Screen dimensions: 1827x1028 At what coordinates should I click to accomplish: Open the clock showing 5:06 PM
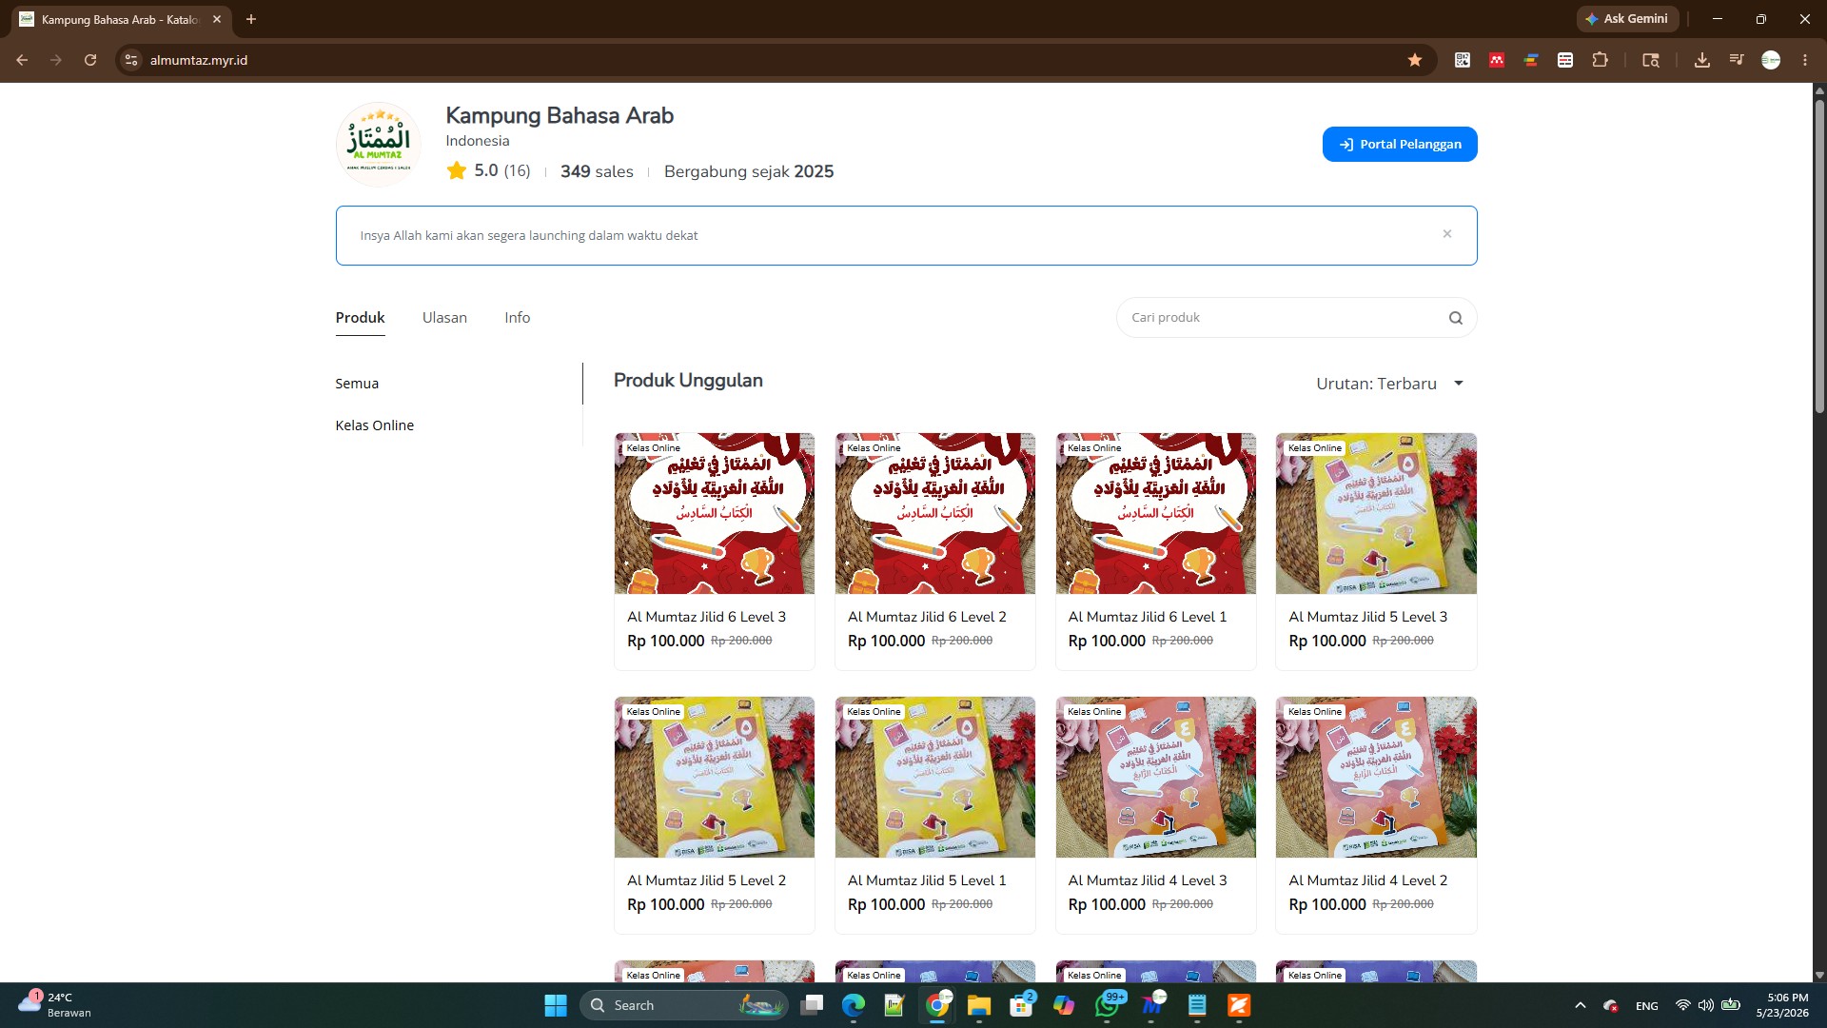pyautogui.click(x=1782, y=1005)
